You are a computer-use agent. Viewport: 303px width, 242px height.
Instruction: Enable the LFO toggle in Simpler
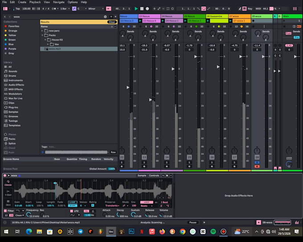pyautogui.click(x=71, y=211)
